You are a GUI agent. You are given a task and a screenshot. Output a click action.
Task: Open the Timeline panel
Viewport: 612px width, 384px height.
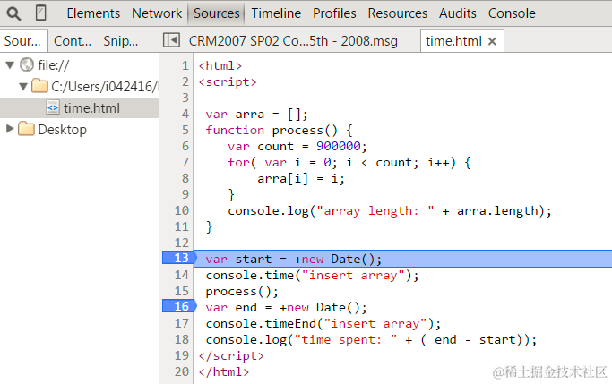[276, 13]
